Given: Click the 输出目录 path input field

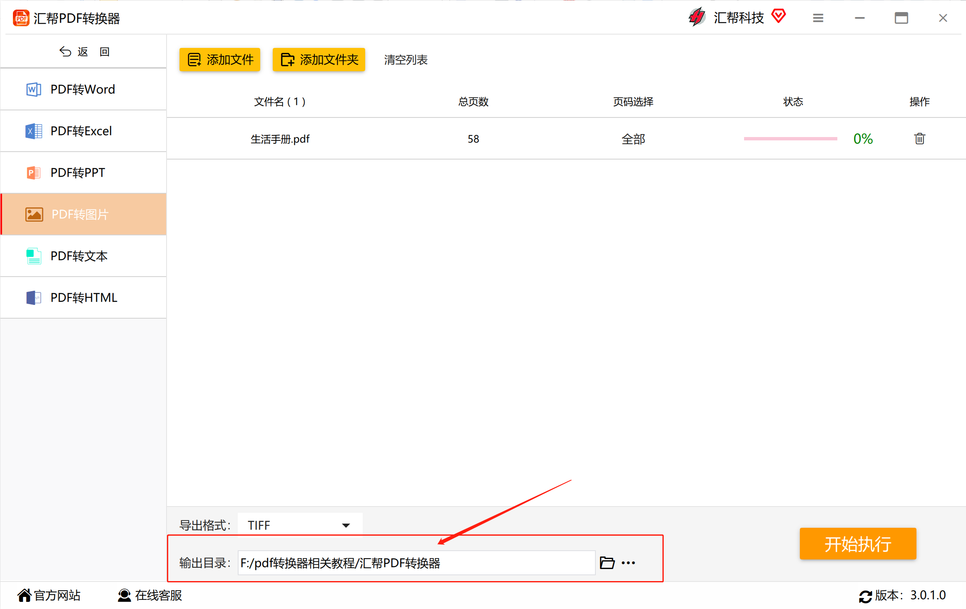Looking at the screenshot, I should tap(416, 563).
